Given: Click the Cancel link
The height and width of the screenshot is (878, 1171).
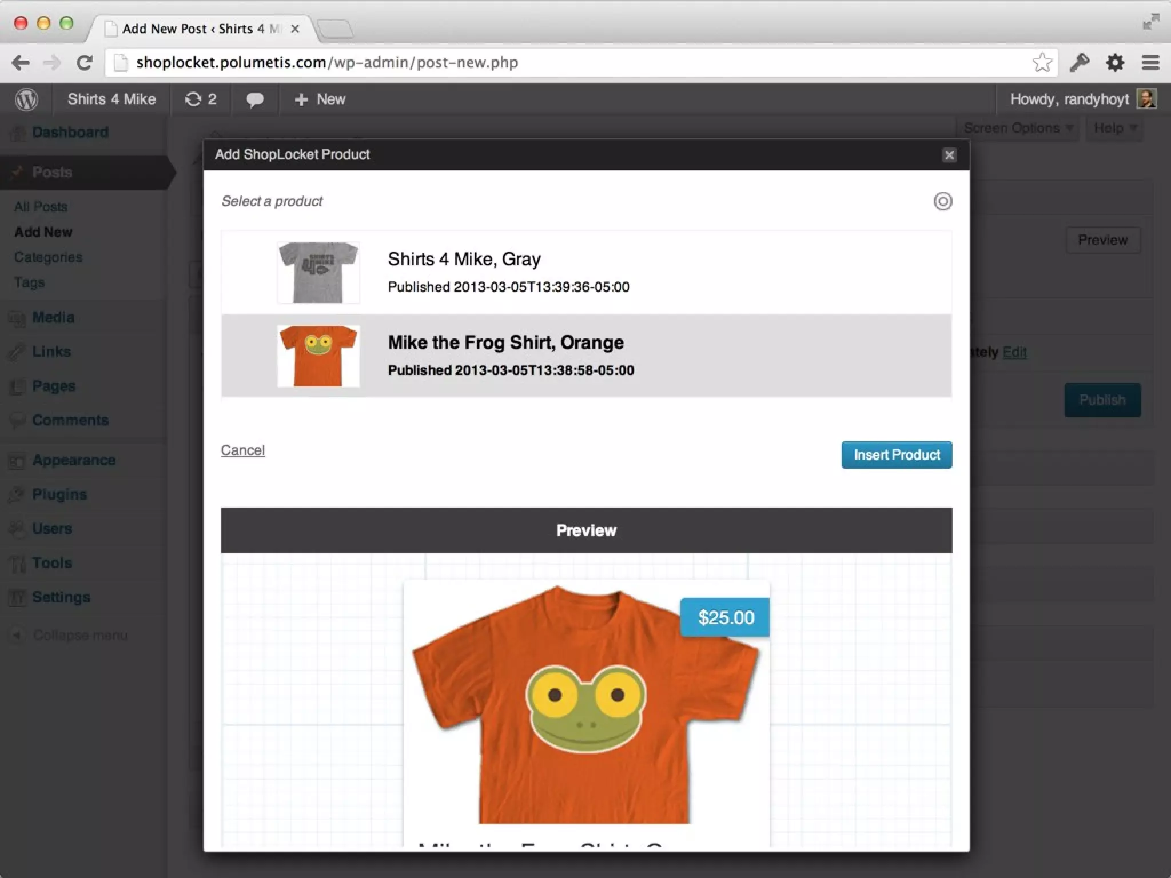Looking at the screenshot, I should [243, 450].
